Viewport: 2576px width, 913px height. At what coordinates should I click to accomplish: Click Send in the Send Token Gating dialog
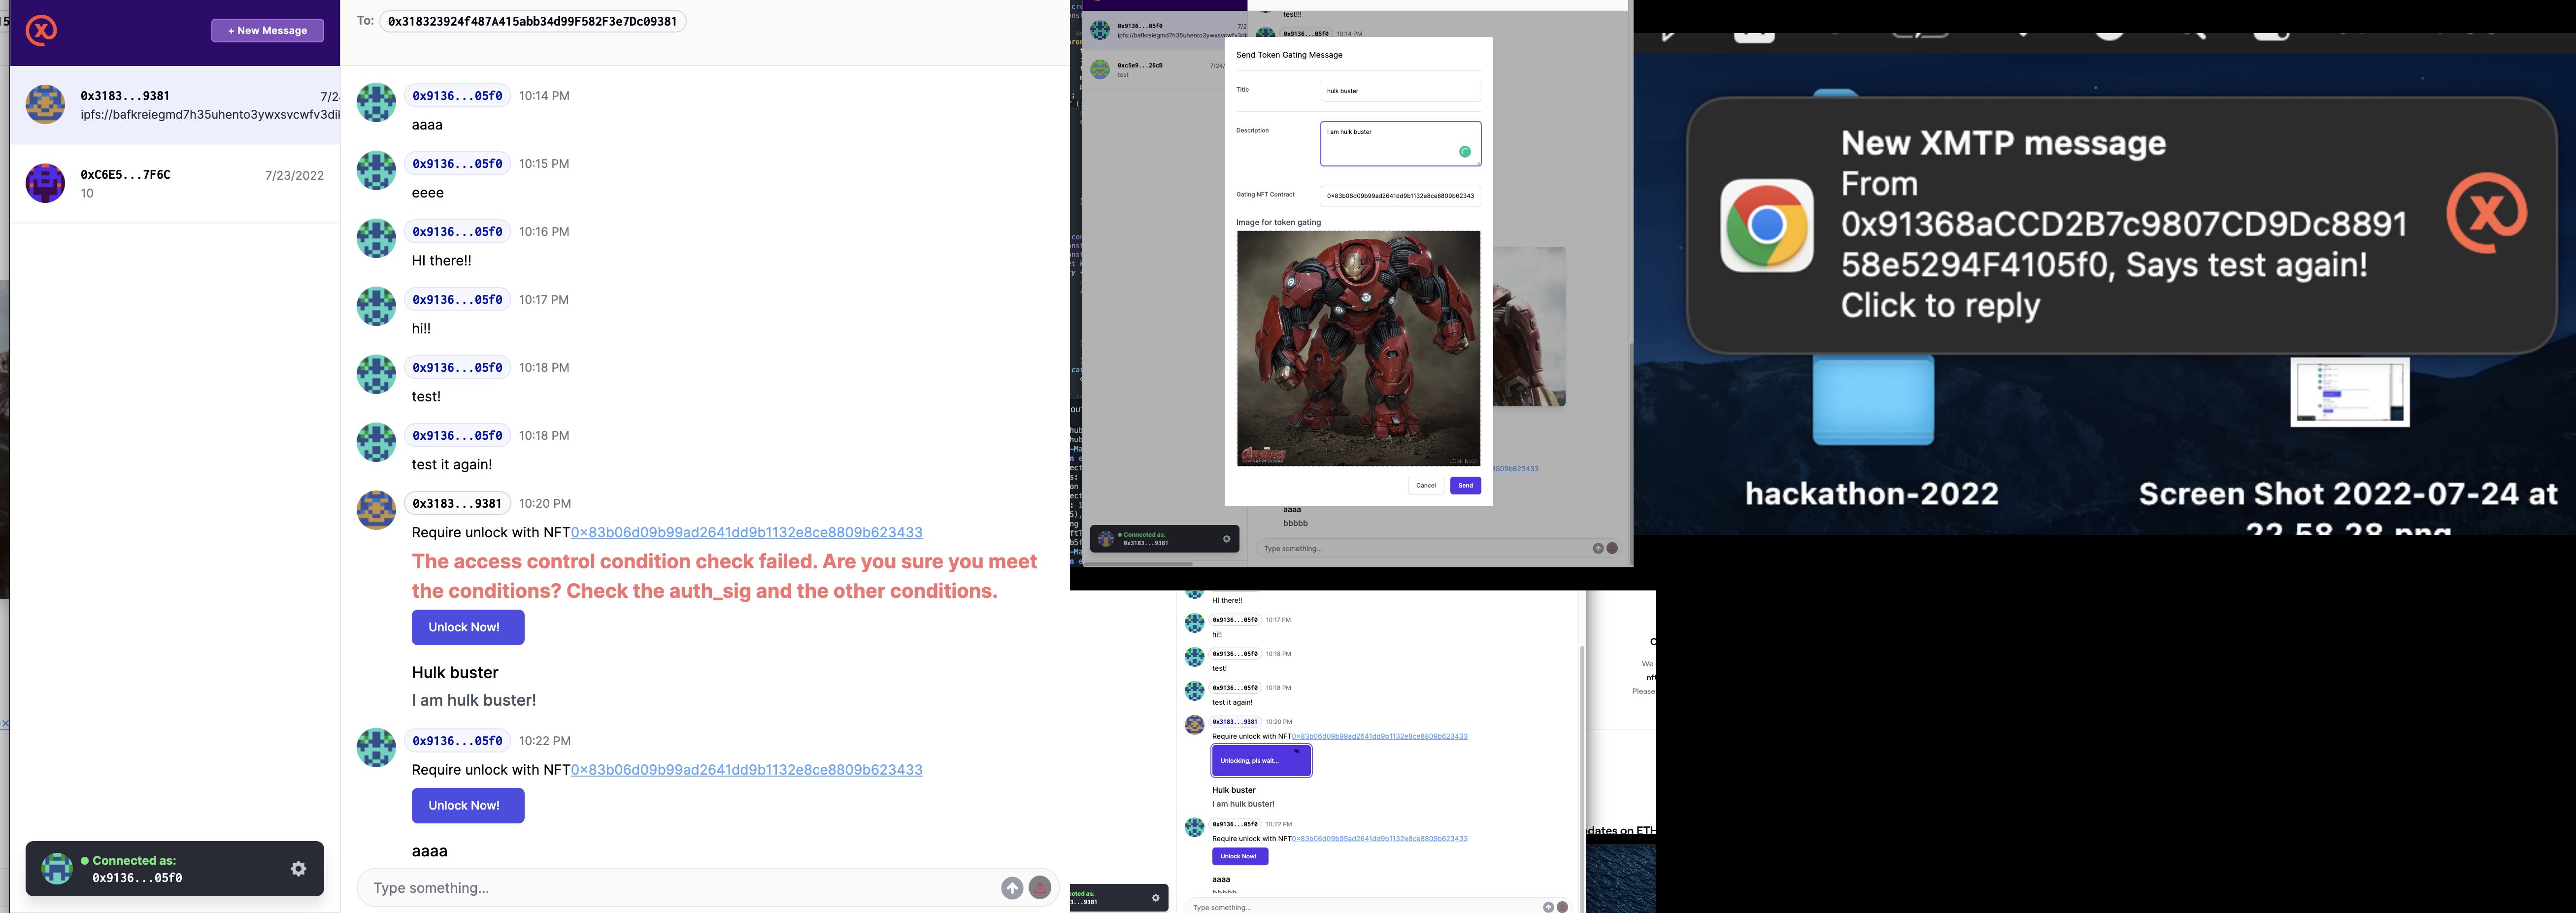coord(1465,486)
